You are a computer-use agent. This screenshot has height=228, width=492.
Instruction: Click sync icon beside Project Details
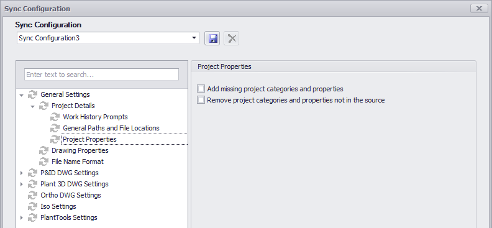point(43,106)
